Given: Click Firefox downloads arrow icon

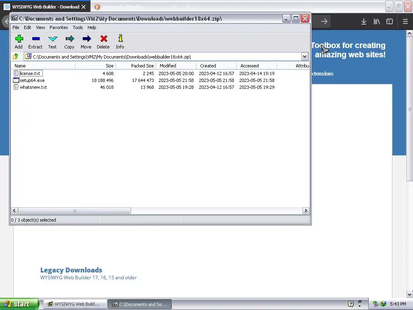Looking at the screenshot, I should click(364, 22).
